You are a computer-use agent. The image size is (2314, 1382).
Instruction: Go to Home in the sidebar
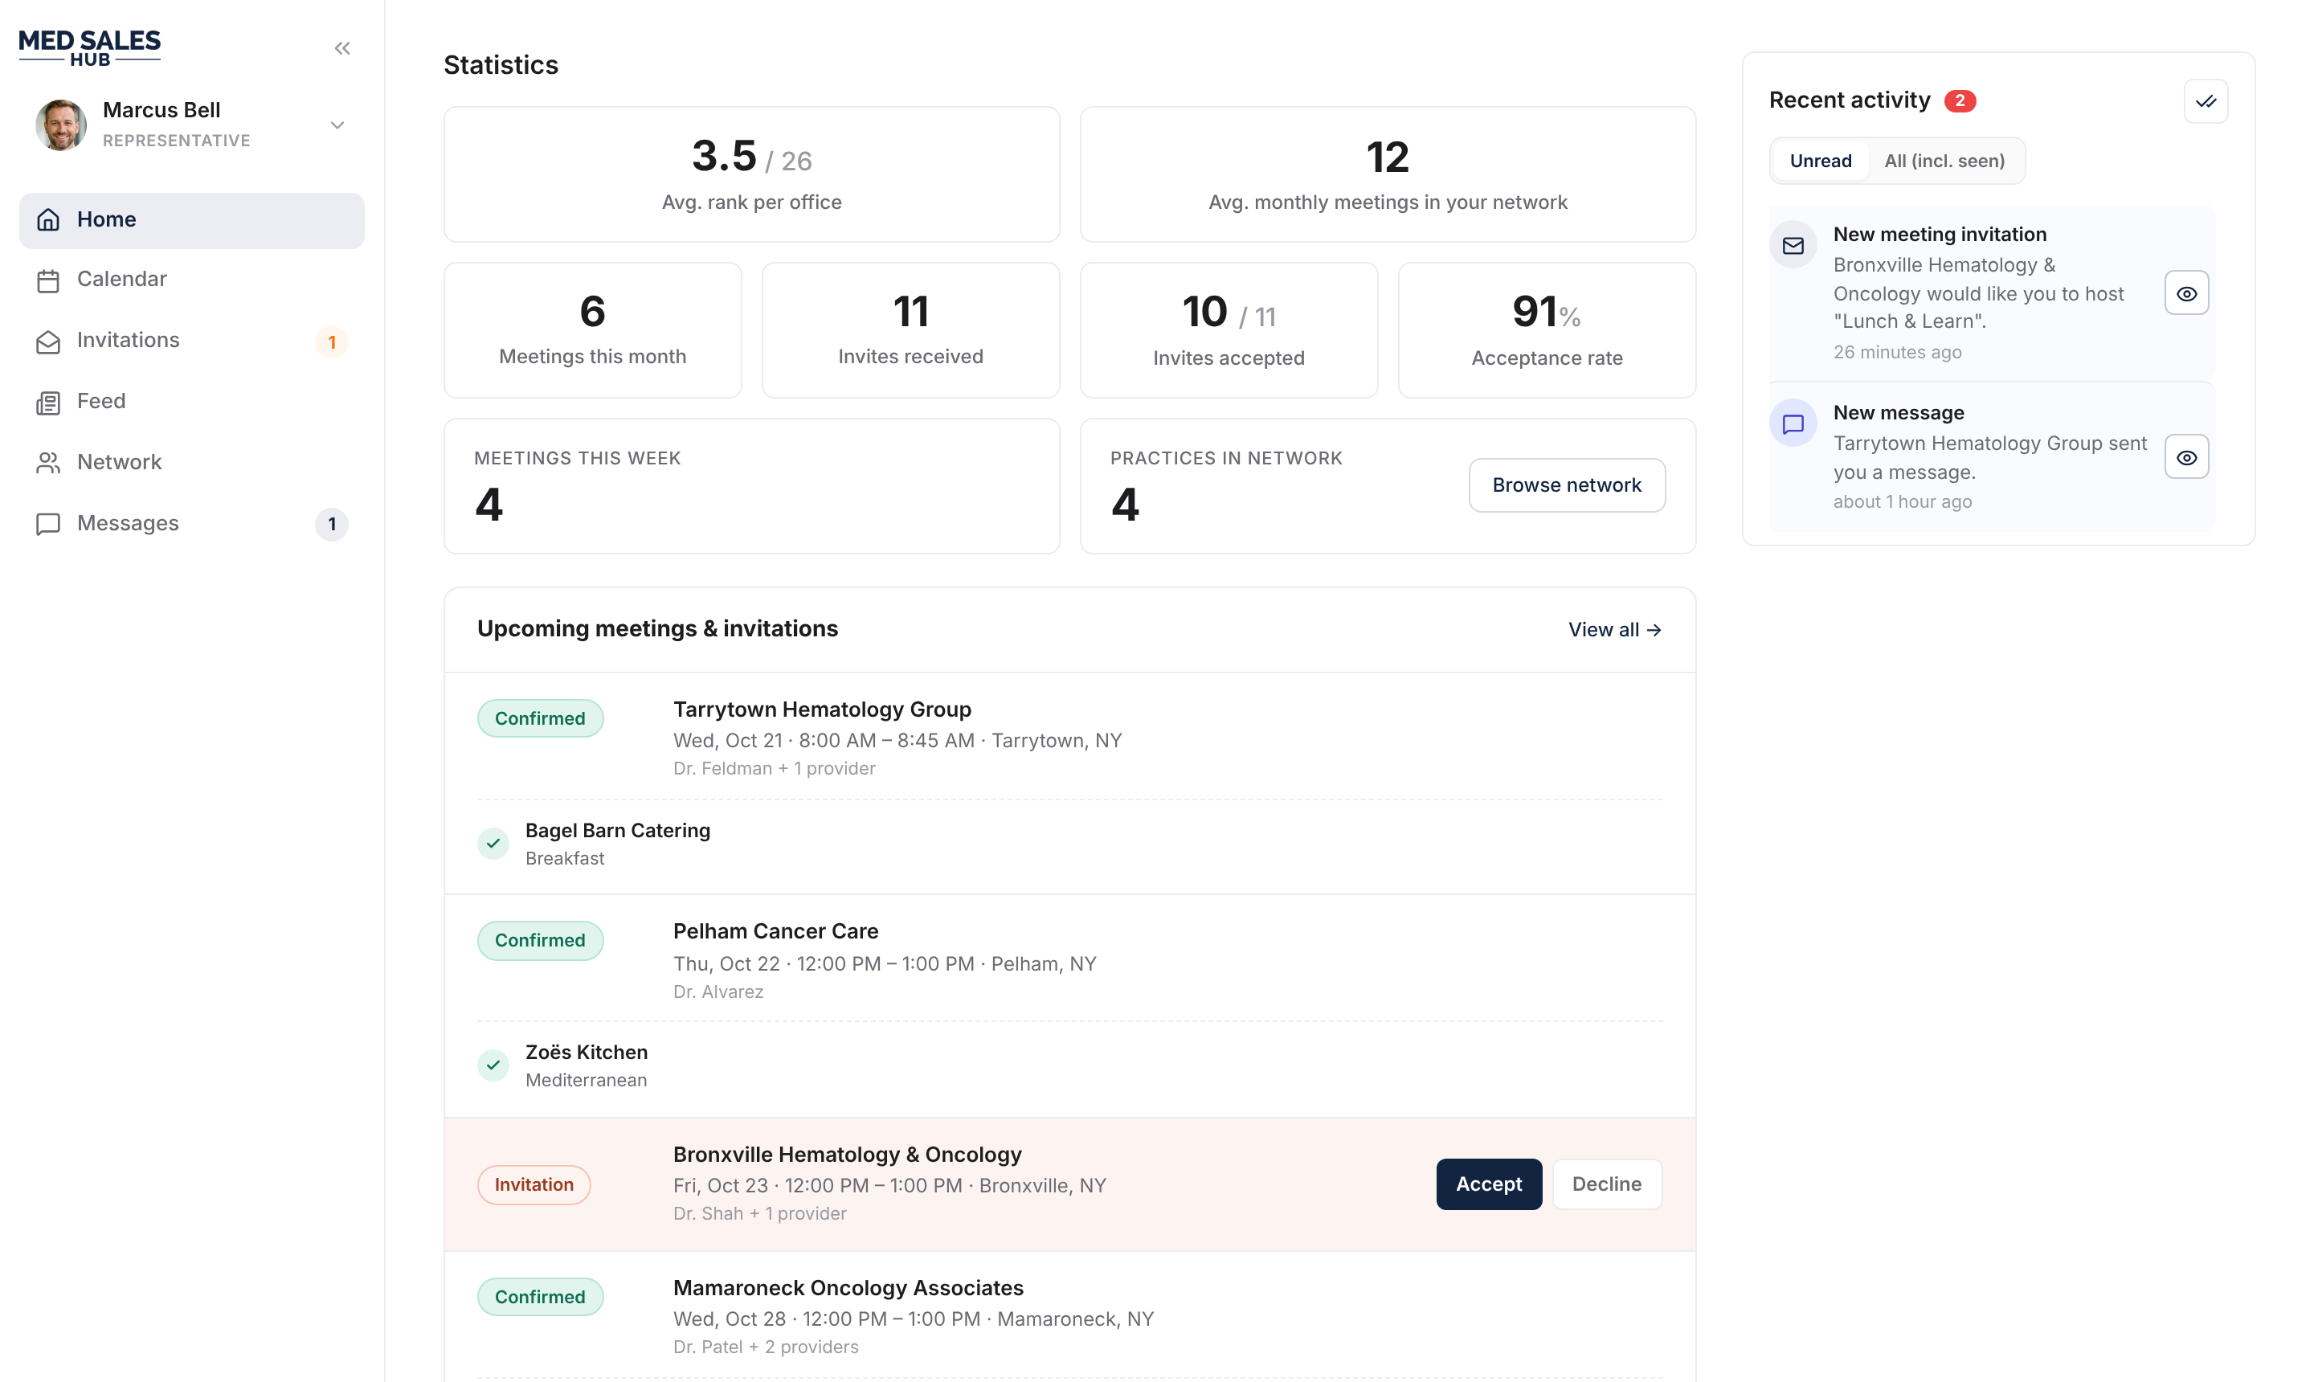point(192,220)
